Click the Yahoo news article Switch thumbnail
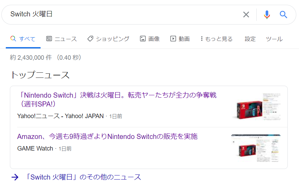This screenshot has width=299, height=184. coord(256,106)
